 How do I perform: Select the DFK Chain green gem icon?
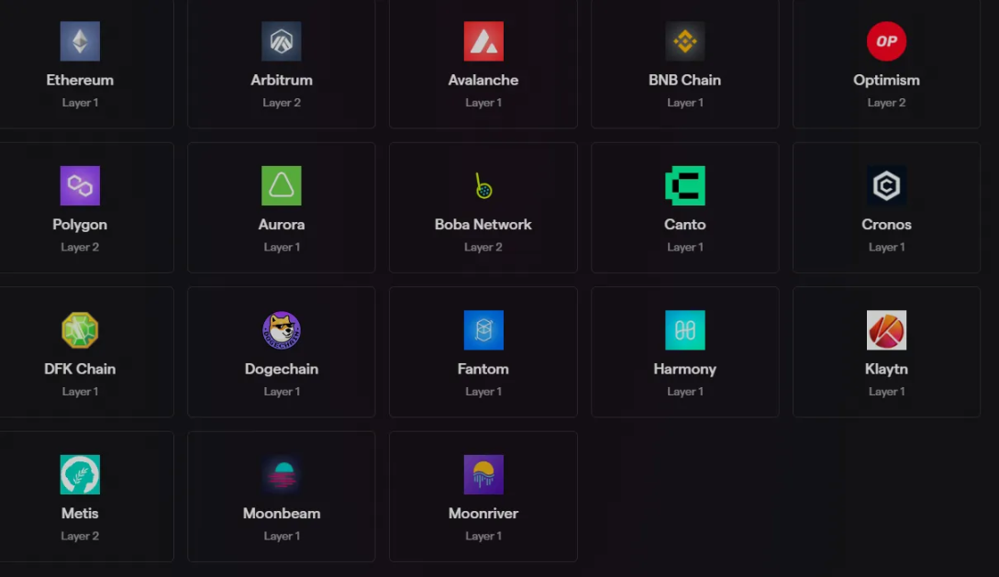coord(80,330)
